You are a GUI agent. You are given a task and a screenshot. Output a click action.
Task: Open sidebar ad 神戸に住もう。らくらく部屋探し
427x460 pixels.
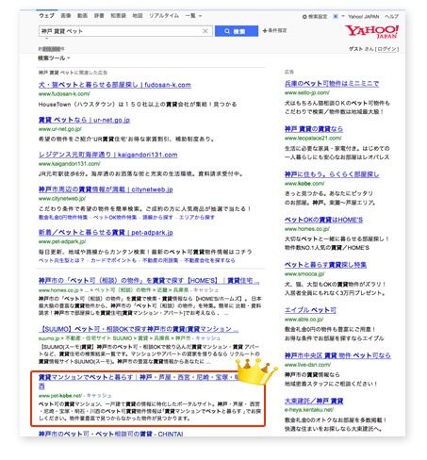pos(332,174)
